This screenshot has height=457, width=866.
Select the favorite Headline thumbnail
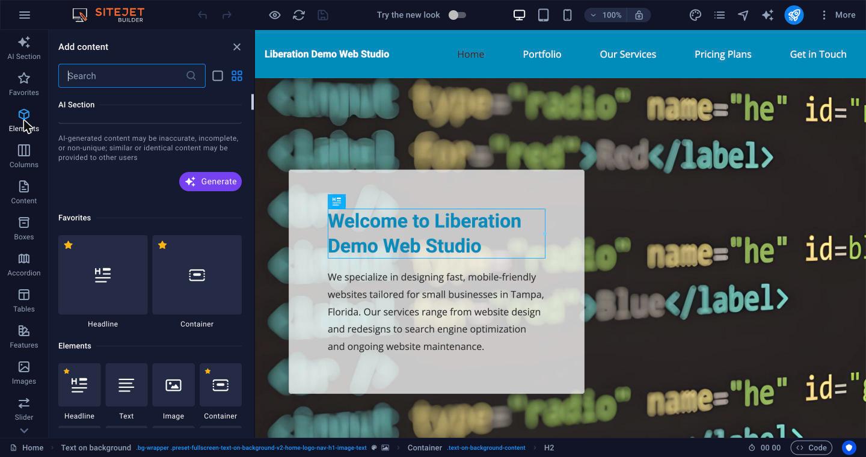[103, 275]
